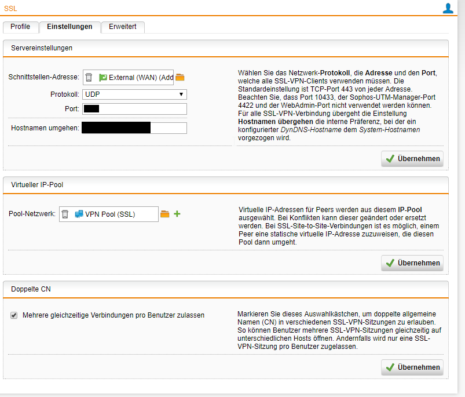Switch to the Profile tab

coord(20,27)
